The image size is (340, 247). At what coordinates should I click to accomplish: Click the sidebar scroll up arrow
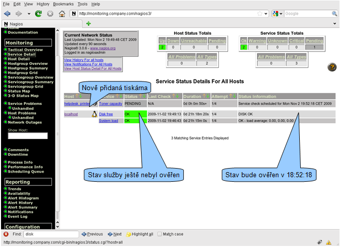pyautogui.click(x=58, y=31)
